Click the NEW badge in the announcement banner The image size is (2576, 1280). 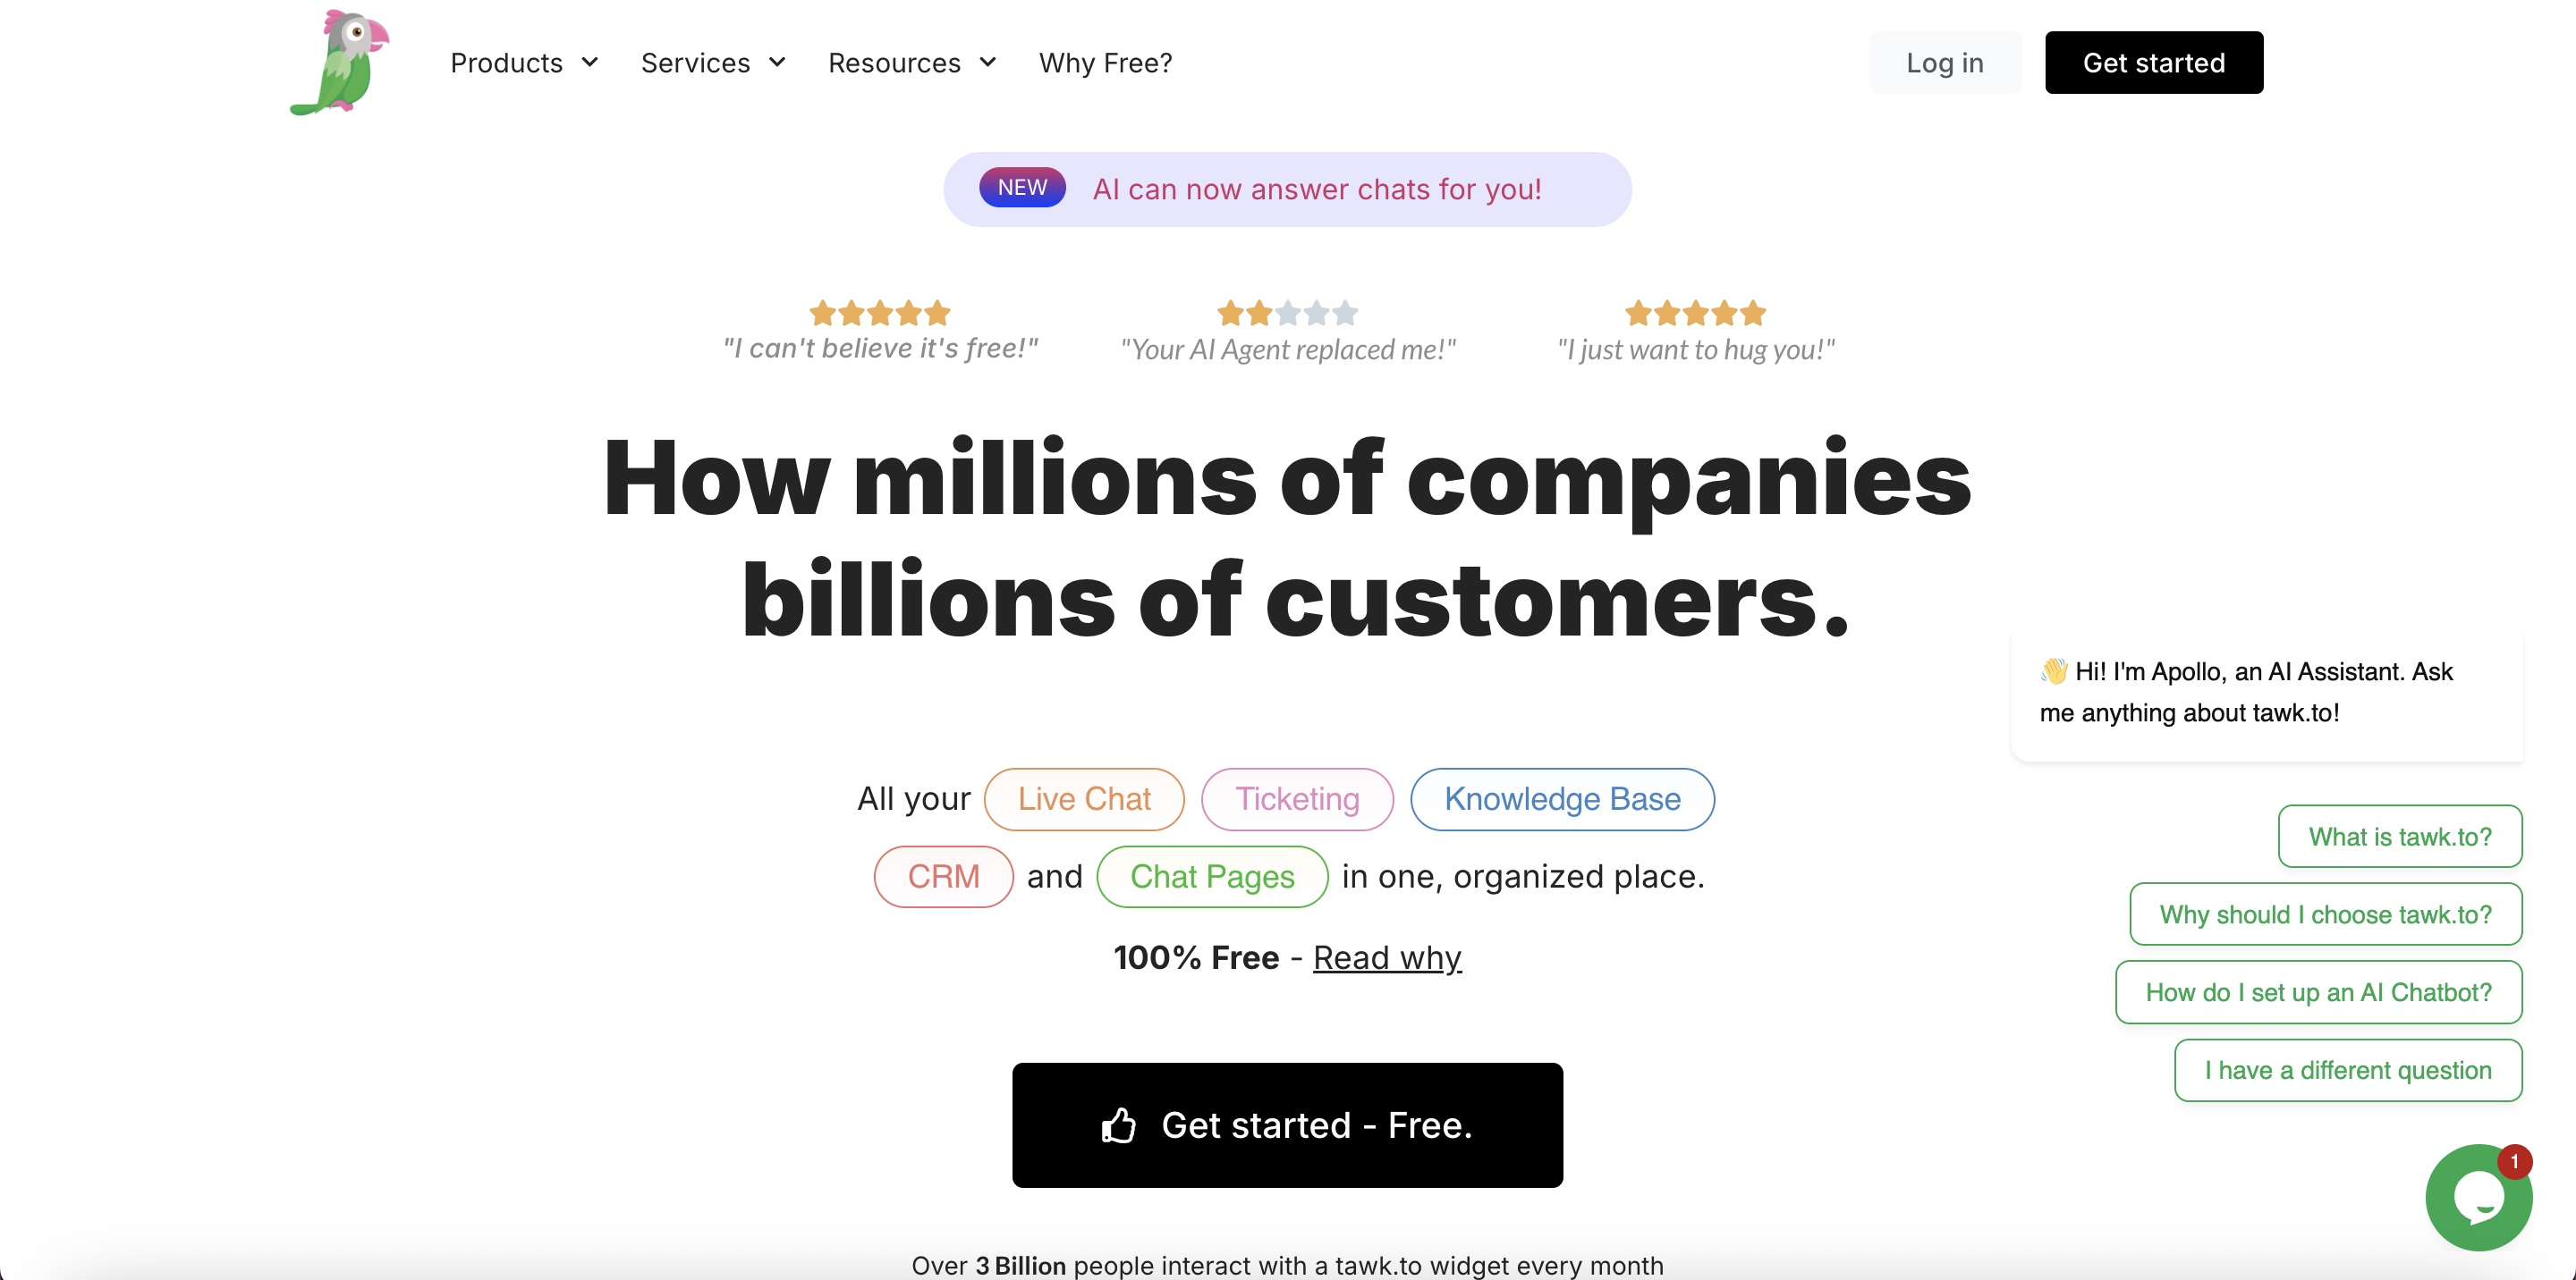(x=1022, y=188)
